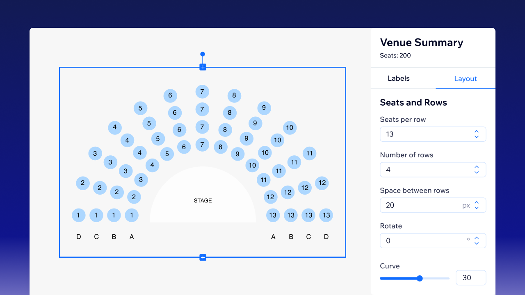Increase the Rotate value with the up arrow
This screenshot has height=295, width=525.
pyautogui.click(x=477, y=238)
